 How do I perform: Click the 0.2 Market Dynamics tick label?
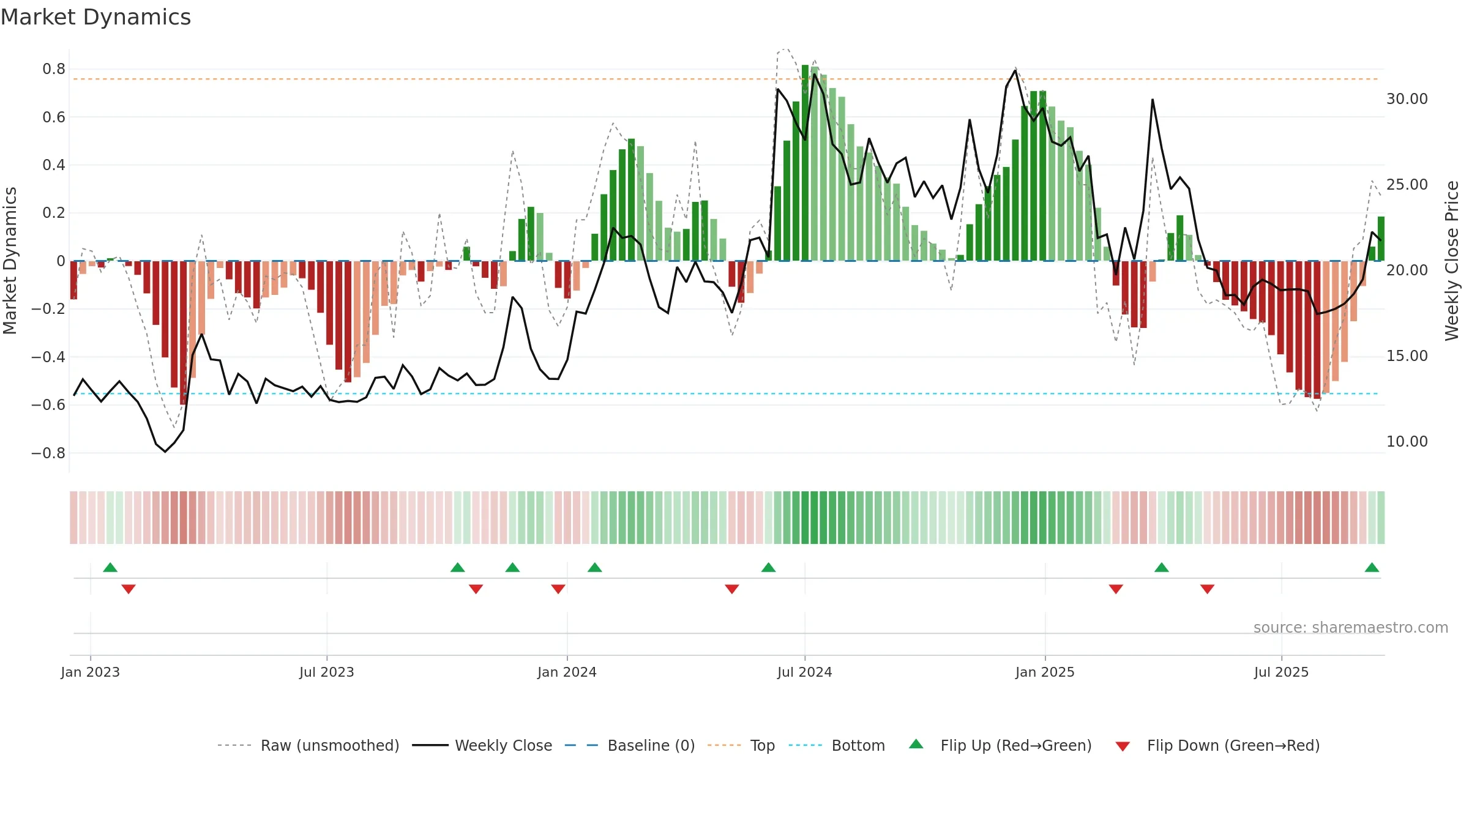54,213
